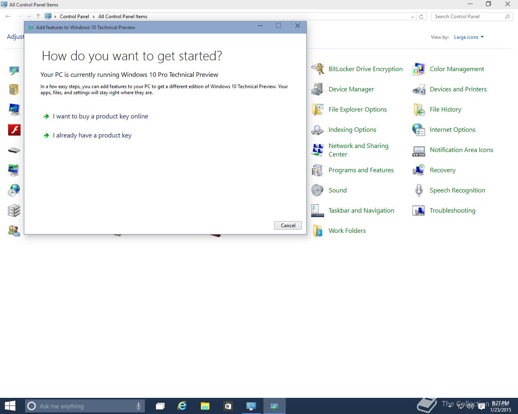Open the Devices and Printers icon
Viewport: 518px width, 414px height.
[x=419, y=89]
